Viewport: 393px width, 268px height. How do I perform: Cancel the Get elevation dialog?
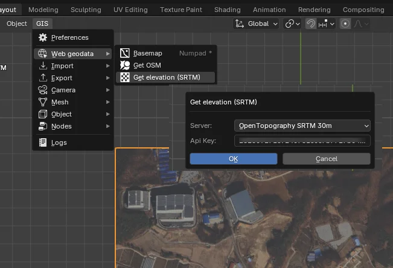coord(327,159)
